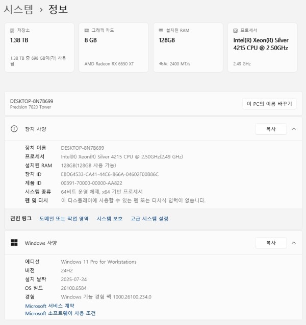Collapse the 장치 사양 section chevron
The width and height of the screenshot is (306, 325).
(293, 129)
